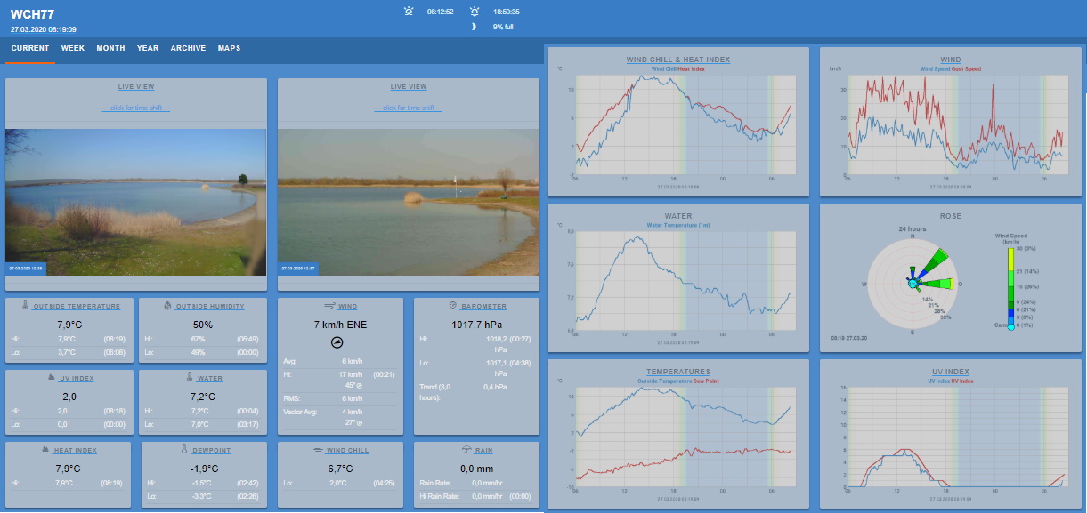This screenshot has height=513, width=1087.
Task: Click the wind direction compass arrow icon
Action: pyautogui.click(x=336, y=342)
